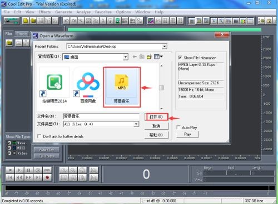The width and height of the screenshot is (278, 204).
Task: Uncheck Show File Information checkbox
Action: (180, 58)
